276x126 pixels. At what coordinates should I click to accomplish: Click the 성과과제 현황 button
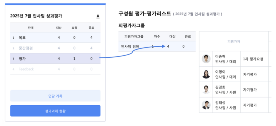pyautogui.click(x=55, y=111)
